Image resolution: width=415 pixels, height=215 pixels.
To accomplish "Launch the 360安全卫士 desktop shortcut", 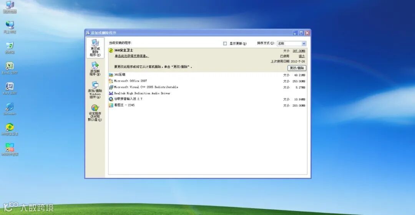I will pos(10,129).
